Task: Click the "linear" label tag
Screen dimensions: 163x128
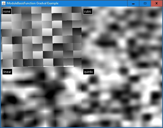Action: (7, 72)
